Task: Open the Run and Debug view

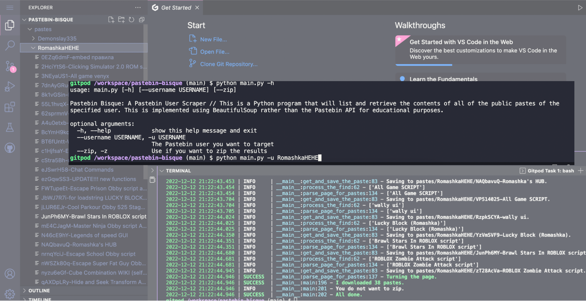Action: 10,87
